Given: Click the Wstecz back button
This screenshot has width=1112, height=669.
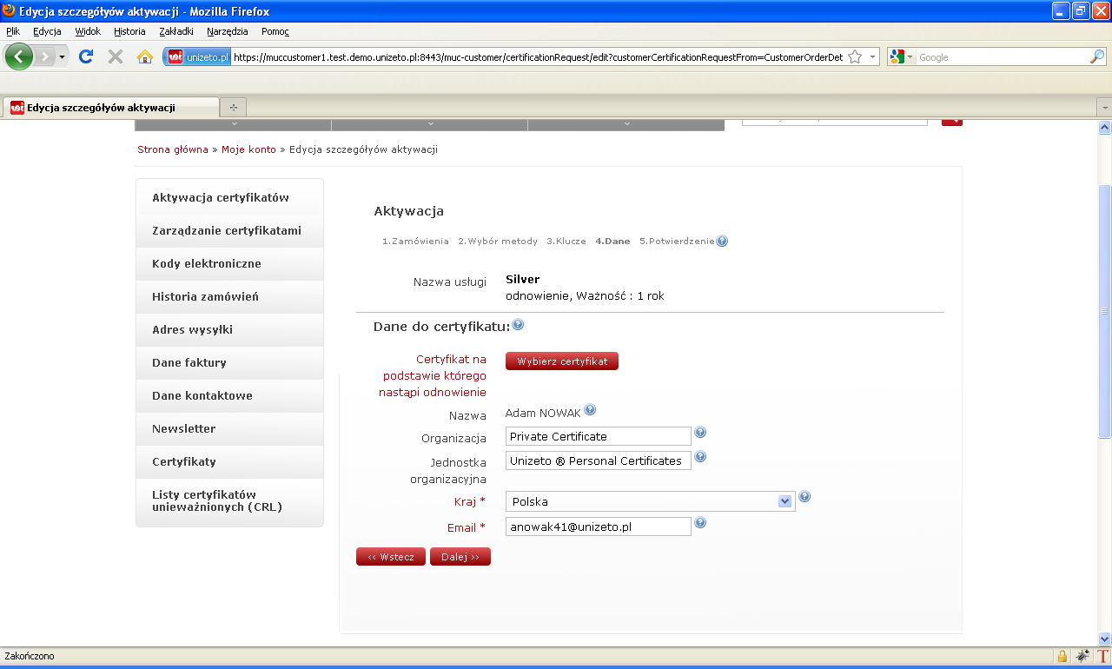Looking at the screenshot, I should pyautogui.click(x=391, y=557).
